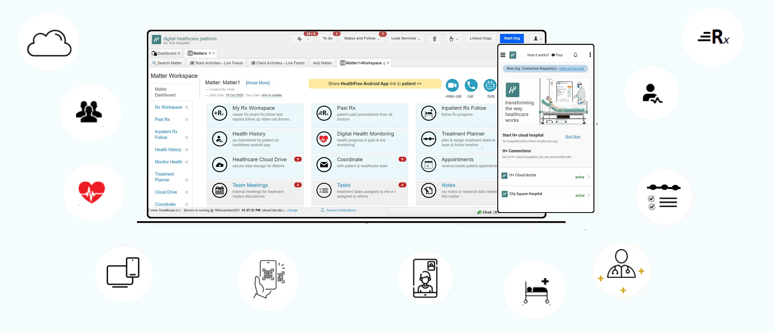Click the My Rx Workspace +Rx icon
The width and height of the screenshot is (775, 332).
pyautogui.click(x=220, y=113)
